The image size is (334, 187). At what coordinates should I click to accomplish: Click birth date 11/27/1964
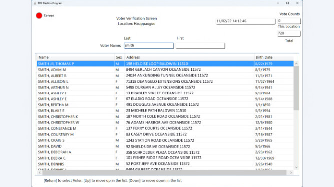(x=264, y=82)
